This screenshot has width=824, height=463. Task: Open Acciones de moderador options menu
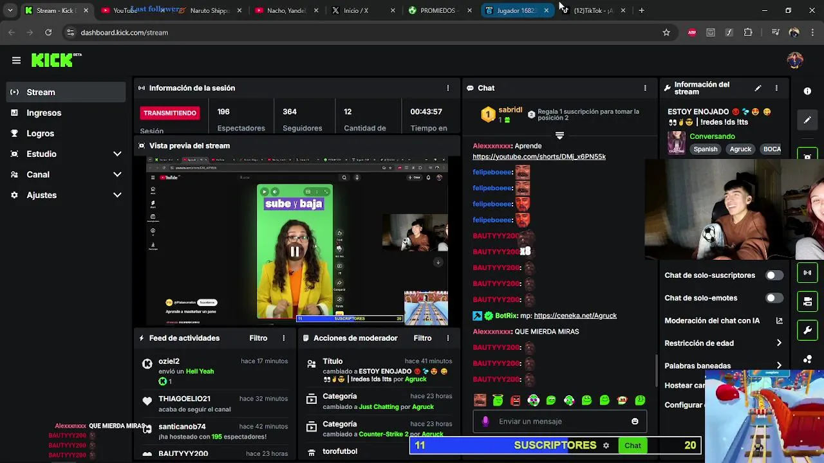point(448,338)
